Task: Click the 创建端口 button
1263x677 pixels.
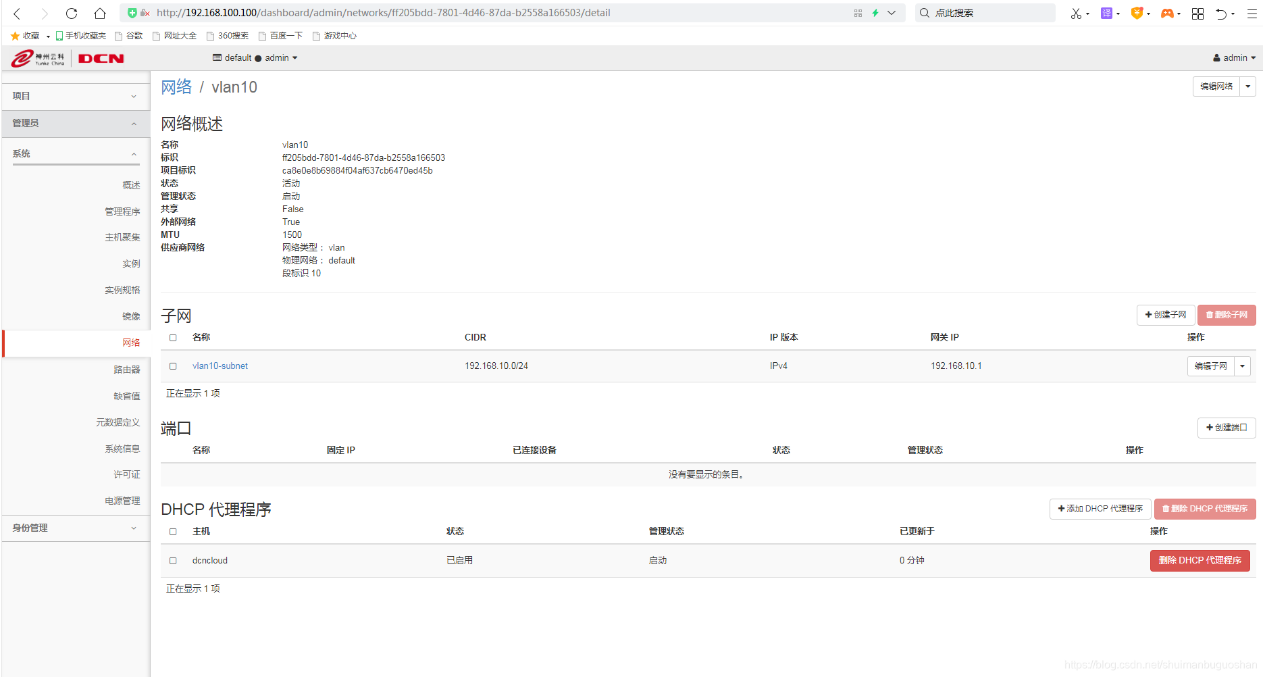Action: coord(1227,428)
